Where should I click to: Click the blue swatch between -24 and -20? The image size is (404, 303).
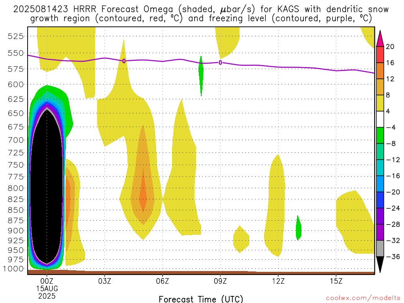pos(380,200)
